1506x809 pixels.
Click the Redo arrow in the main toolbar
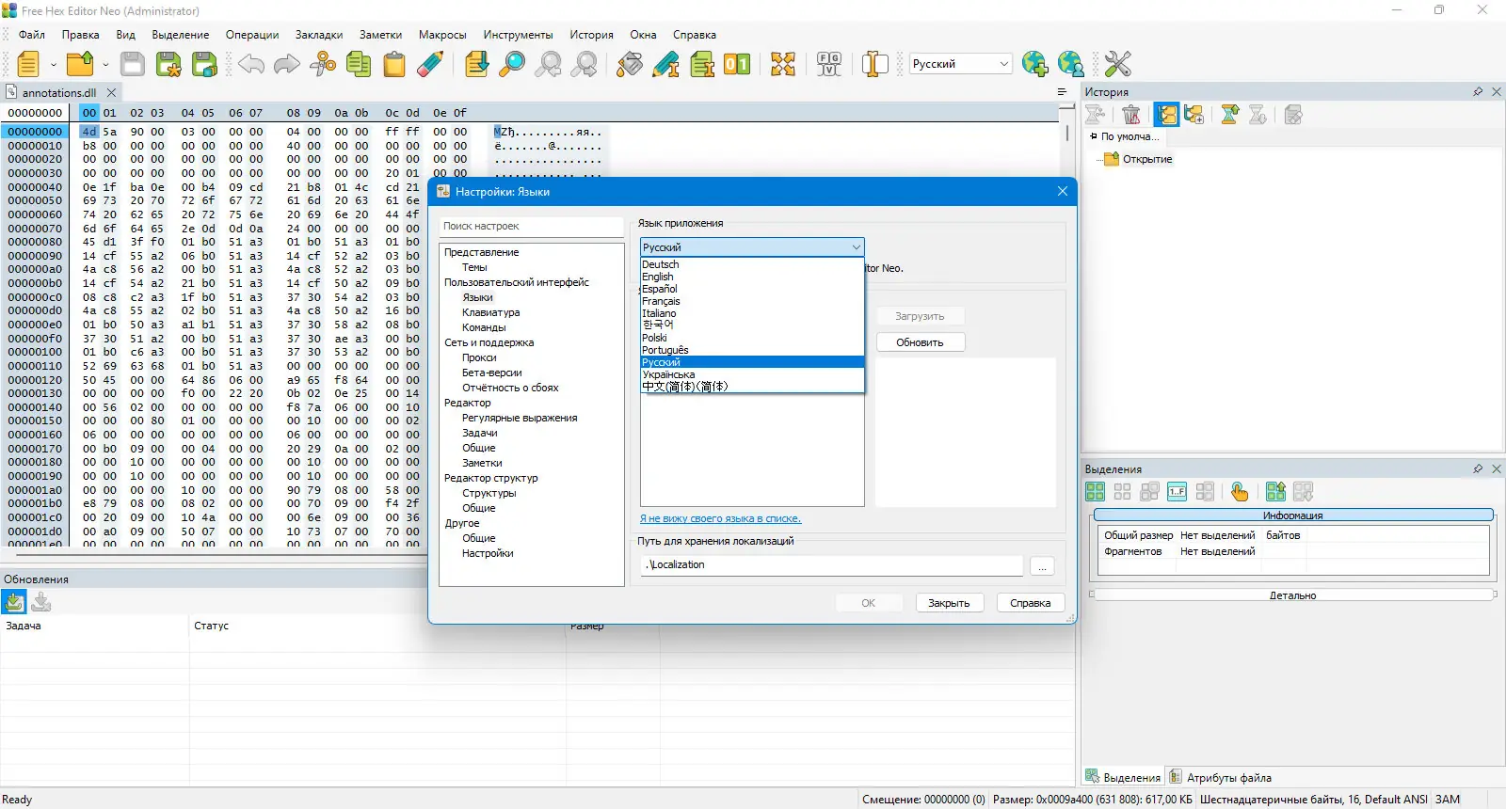pos(287,64)
